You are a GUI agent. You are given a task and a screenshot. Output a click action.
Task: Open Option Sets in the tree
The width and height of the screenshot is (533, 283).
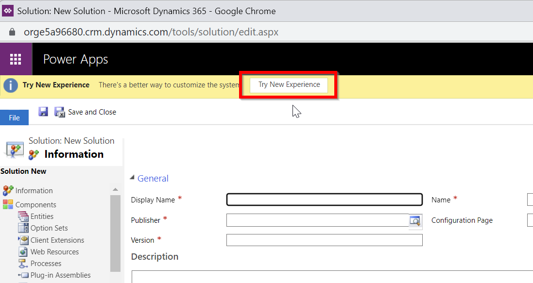pos(49,228)
